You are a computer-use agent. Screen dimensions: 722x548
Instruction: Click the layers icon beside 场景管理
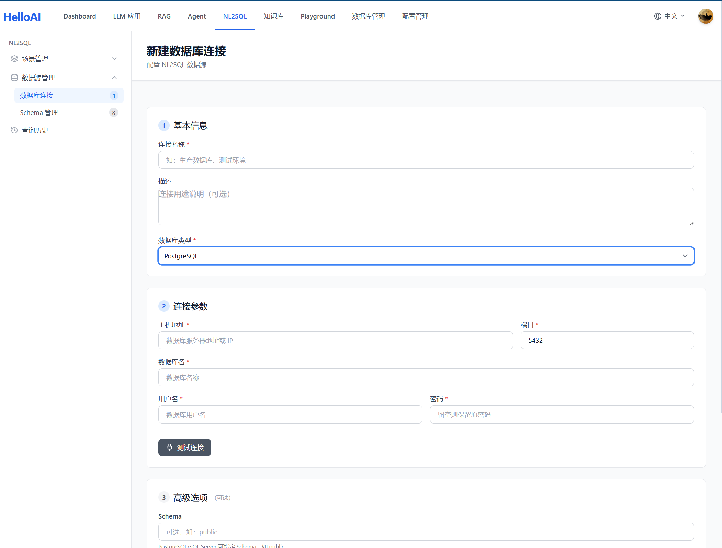[x=14, y=59]
